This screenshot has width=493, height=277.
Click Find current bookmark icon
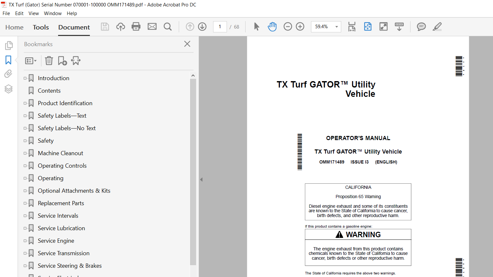76,61
